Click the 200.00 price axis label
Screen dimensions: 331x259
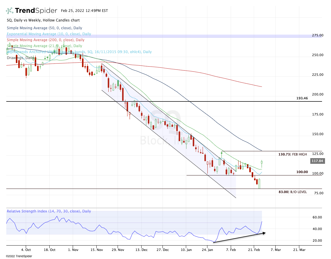(x=318, y=95)
